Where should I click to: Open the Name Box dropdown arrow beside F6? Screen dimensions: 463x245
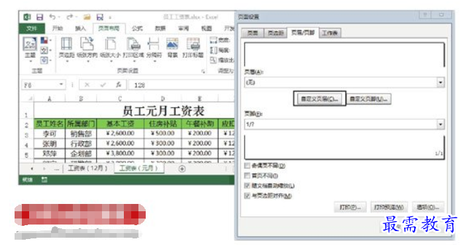pos(61,85)
